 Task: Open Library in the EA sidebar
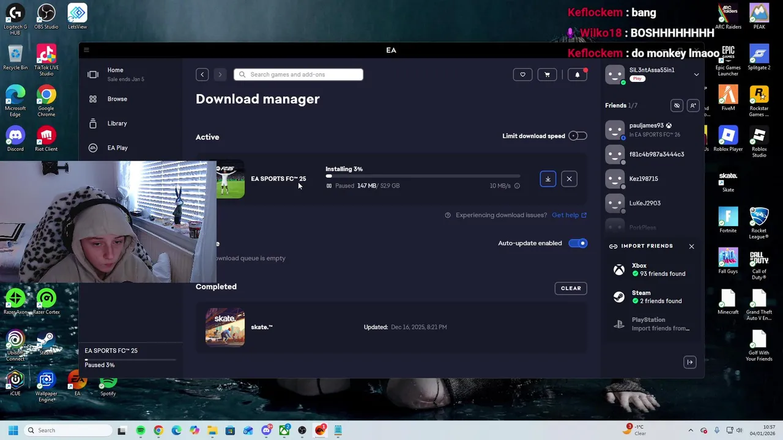117,123
